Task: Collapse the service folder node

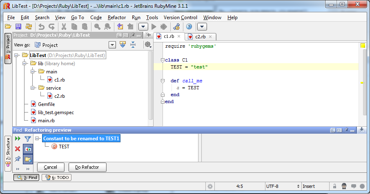Action: tap(33, 88)
